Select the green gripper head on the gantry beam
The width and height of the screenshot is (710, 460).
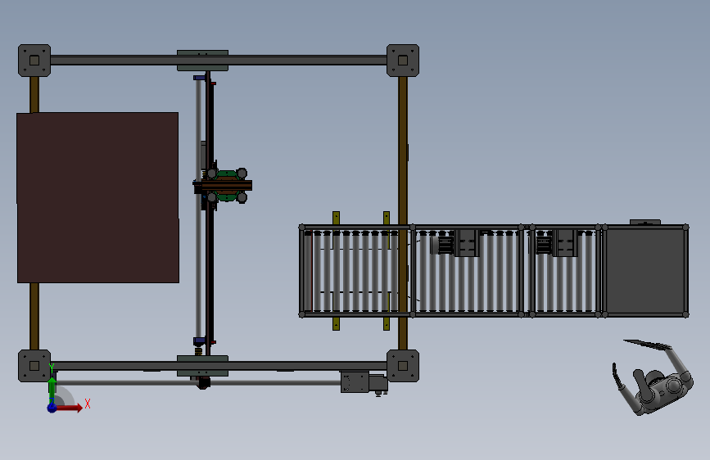tap(226, 186)
